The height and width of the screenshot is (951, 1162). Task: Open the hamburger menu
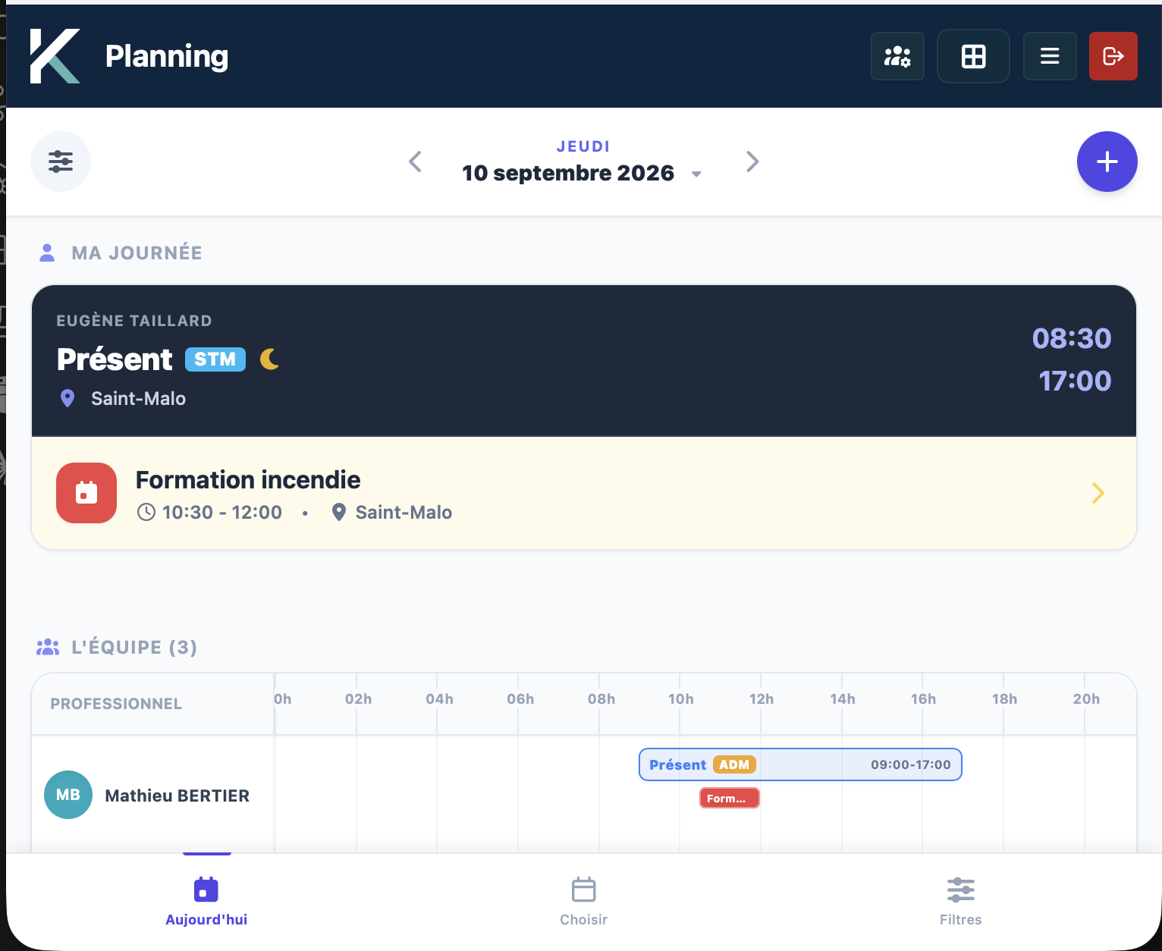click(1050, 56)
